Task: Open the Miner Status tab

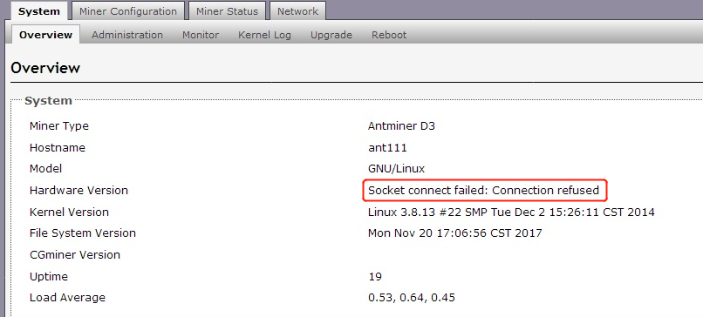Action: pos(227,11)
